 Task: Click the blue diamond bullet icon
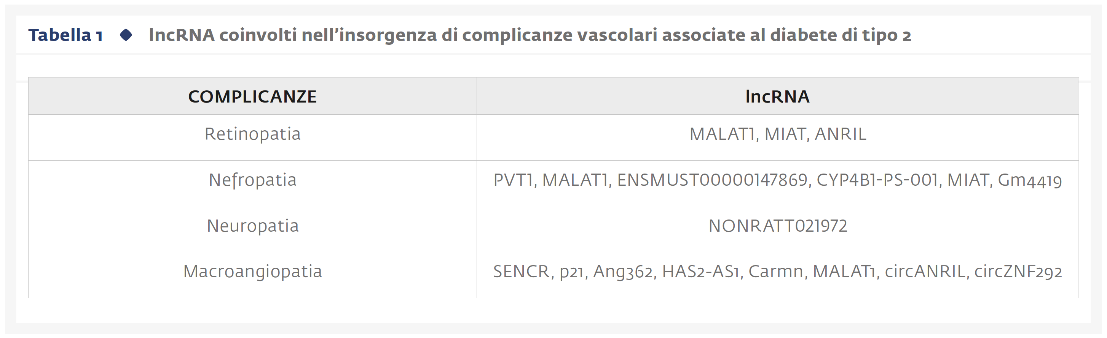point(126,35)
